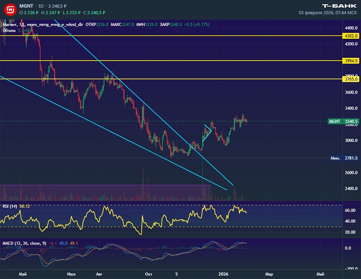This screenshot has height=279, width=361.
Task: Click the 4200.0 price axis label
Action: (351, 44)
